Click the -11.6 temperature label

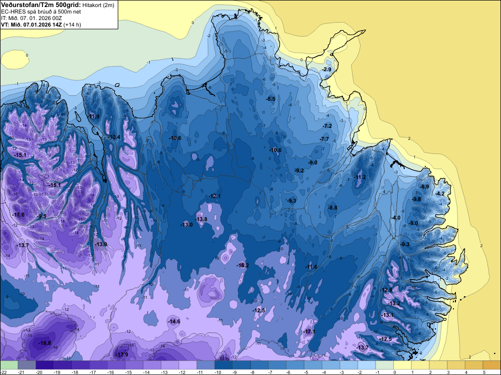click(x=311, y=267)
